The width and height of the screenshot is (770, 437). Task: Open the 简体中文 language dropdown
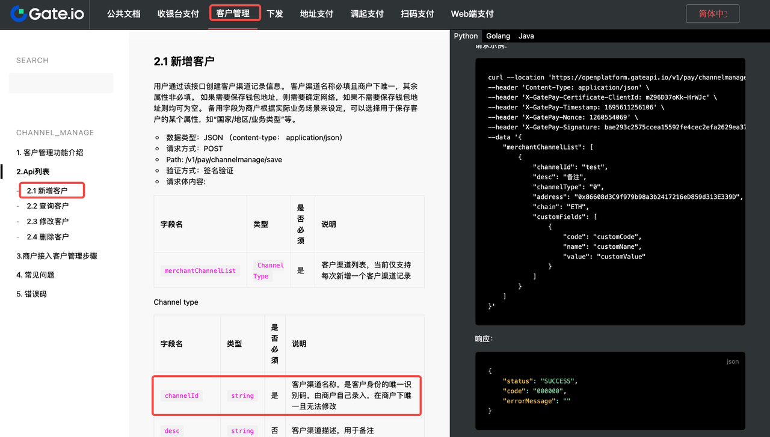(x=712, y=14)
